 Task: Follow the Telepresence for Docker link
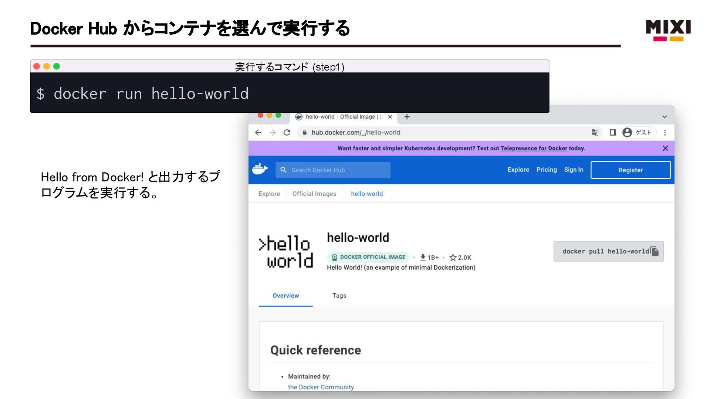[x=534, y=148]
